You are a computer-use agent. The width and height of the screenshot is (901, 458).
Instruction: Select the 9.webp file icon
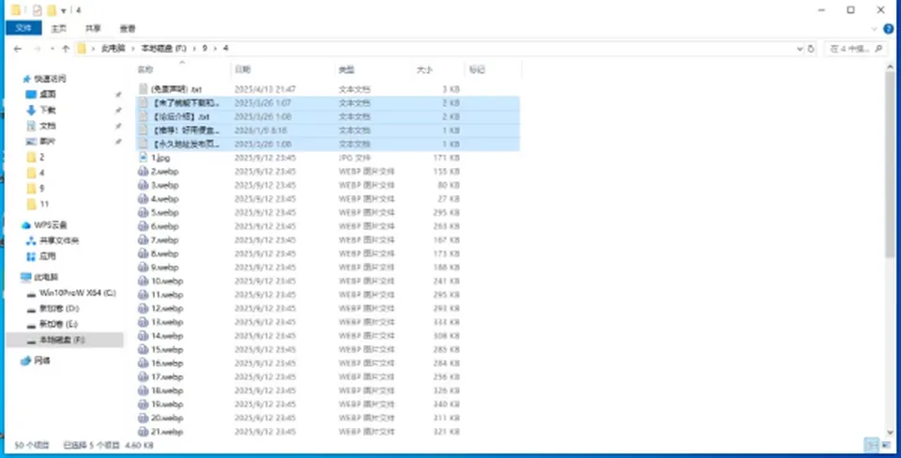coord(143,267)
